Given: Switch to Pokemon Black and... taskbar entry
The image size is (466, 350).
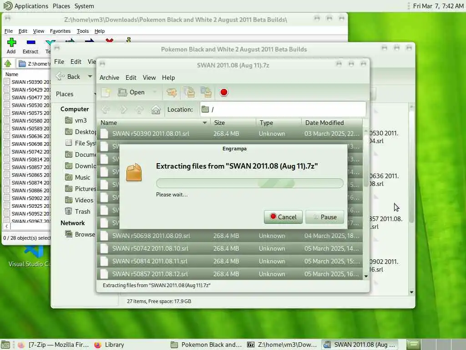Looking at the screenshot, I should pos(206,345).
